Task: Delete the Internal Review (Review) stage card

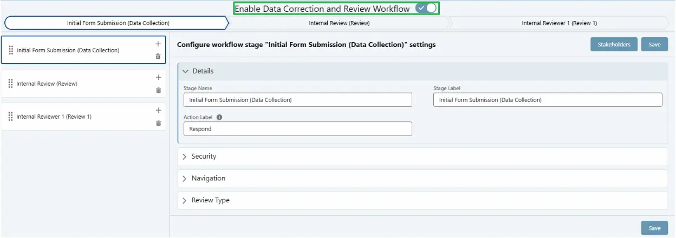Action: (x=158, y=90)
